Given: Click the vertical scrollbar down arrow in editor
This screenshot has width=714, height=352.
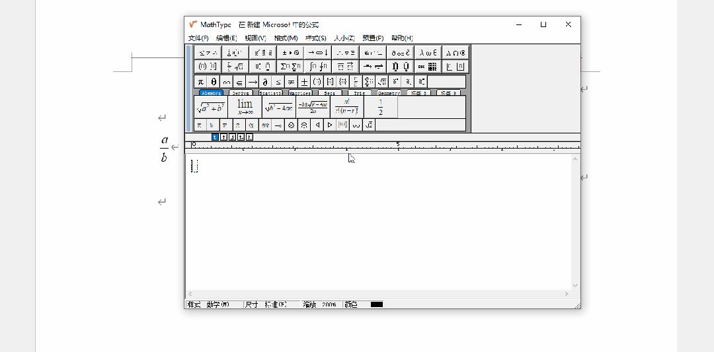Looking at the screenshot, I should point(575,285).
